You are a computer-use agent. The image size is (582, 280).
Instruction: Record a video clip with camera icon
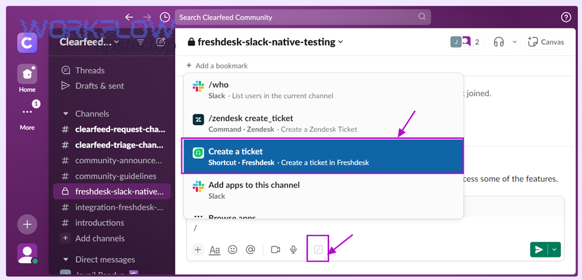pyautogui.click(x=275, y=250)
